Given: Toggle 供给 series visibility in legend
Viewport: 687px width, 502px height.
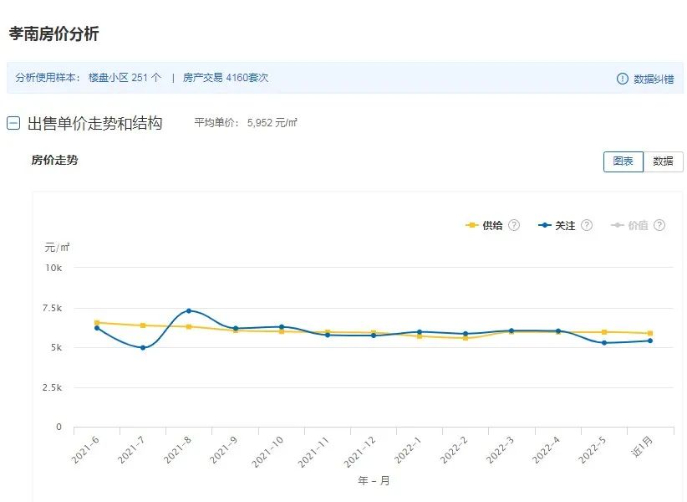Looking at the screenshot, I should [x=492, y=225].
